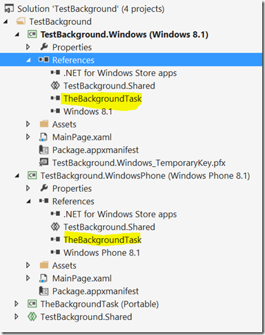Click the Solution 'TestBackground' icon
The height and width of the screenshot is (335, 265).
point(9,9)
